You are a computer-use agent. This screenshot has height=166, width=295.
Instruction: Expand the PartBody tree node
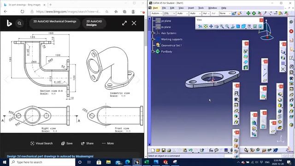tap(153, 51)
